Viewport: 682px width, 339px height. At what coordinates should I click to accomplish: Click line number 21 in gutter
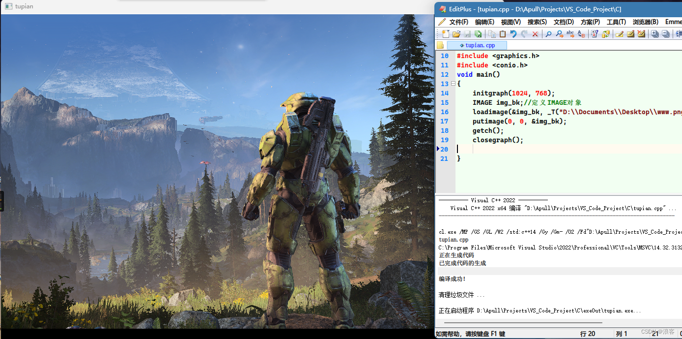coord(444,159)
